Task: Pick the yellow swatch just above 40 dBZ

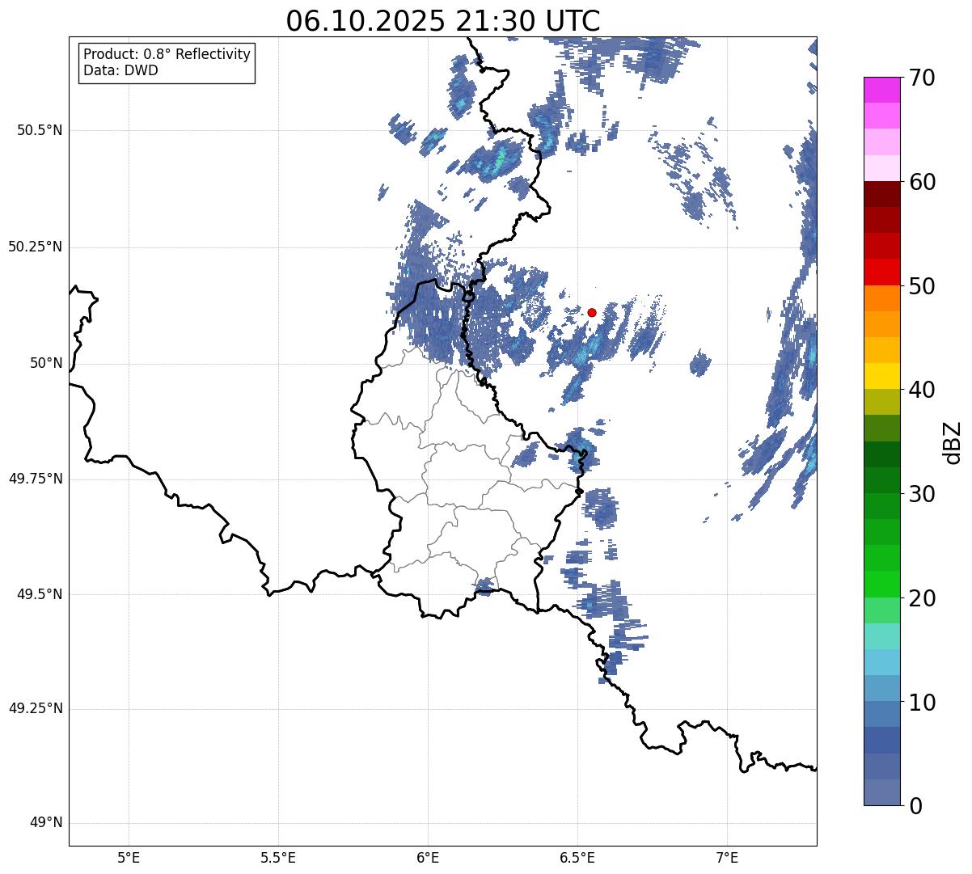Action: [882, 376]
